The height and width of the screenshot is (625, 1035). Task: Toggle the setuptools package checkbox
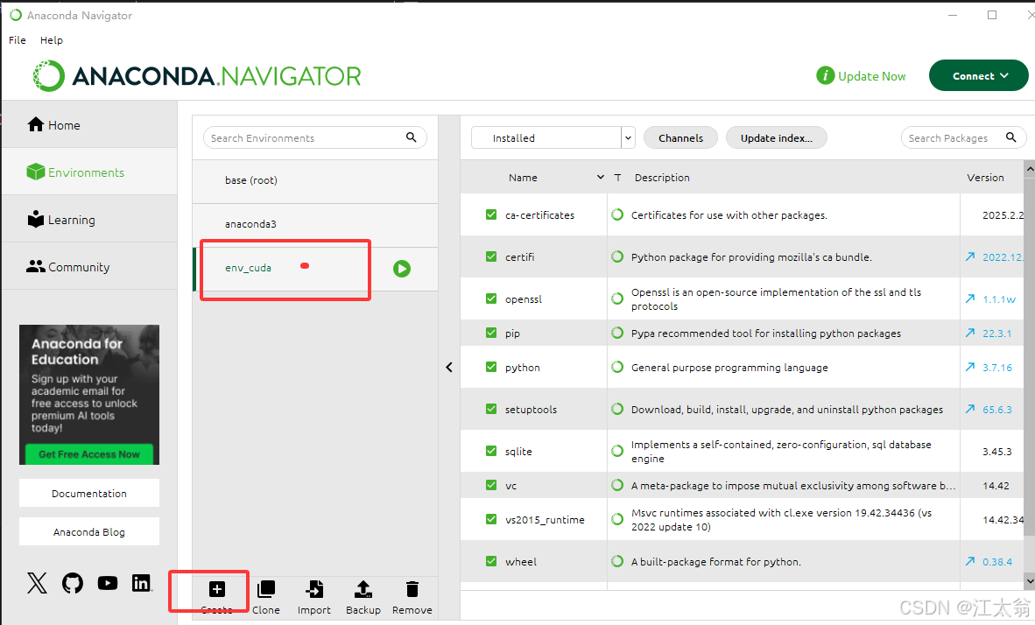(x=491, y=409)
